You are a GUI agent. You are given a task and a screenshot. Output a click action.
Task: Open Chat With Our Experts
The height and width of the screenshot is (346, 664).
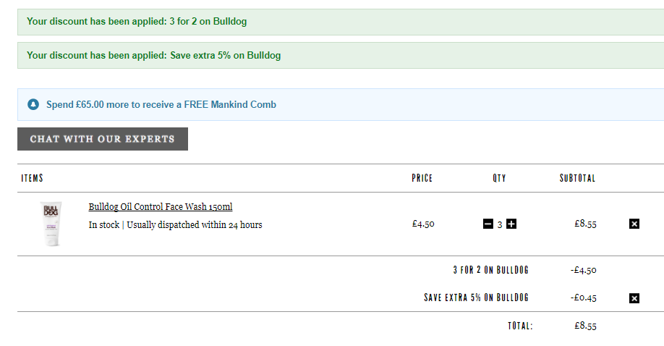103,139
